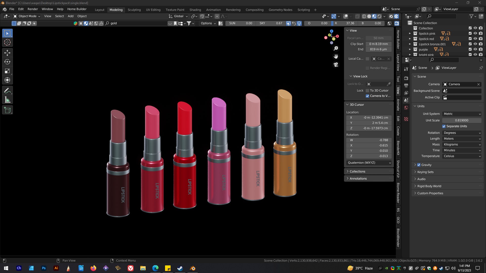
Task: Select the Rotate tool
Action: [x=7, y=62]
